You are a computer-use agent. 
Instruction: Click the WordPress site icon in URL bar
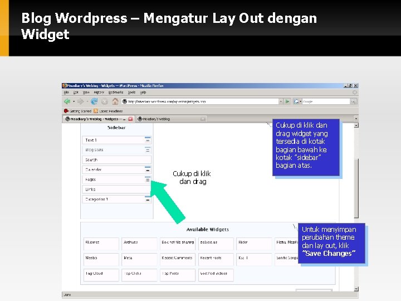(x=125, y=101)
